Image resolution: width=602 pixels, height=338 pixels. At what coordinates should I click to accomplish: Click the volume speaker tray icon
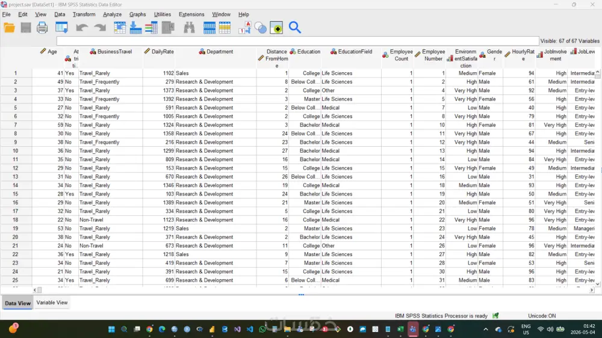(x=550, y=329)
